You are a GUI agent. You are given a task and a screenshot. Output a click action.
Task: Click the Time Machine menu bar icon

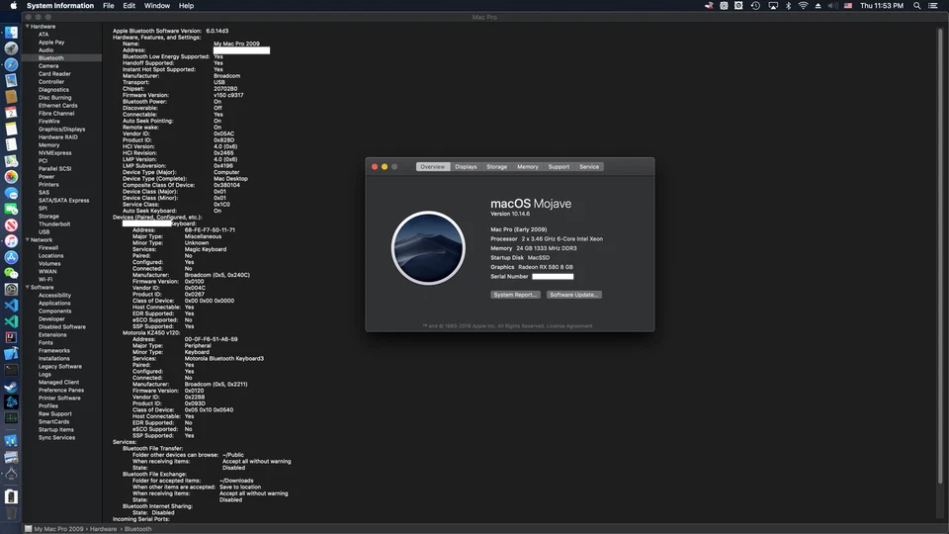point(756,6)
